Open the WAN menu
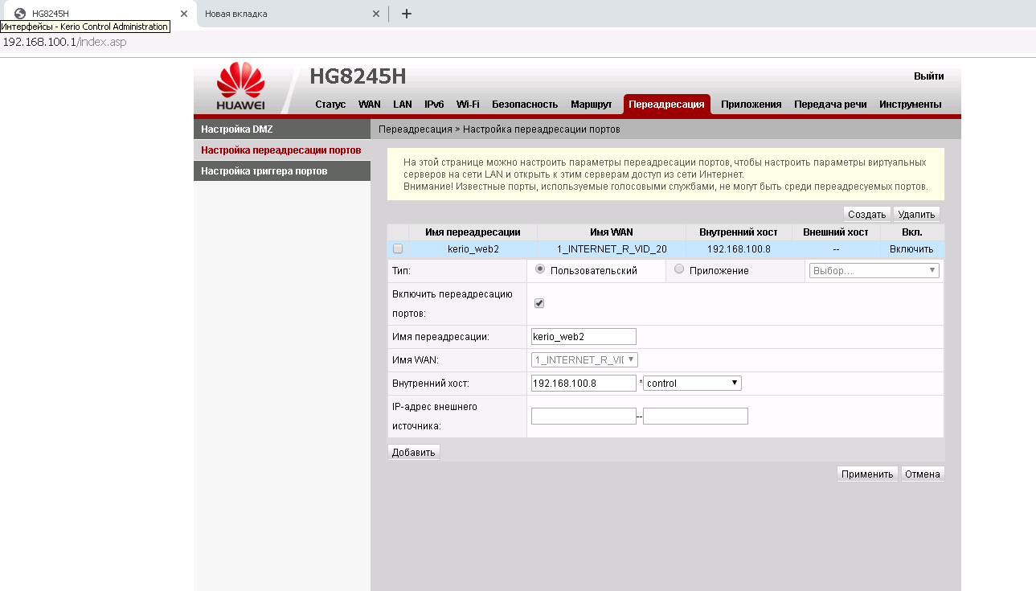This screenshot has width=1036, height=591. click(x=370, y=105)
